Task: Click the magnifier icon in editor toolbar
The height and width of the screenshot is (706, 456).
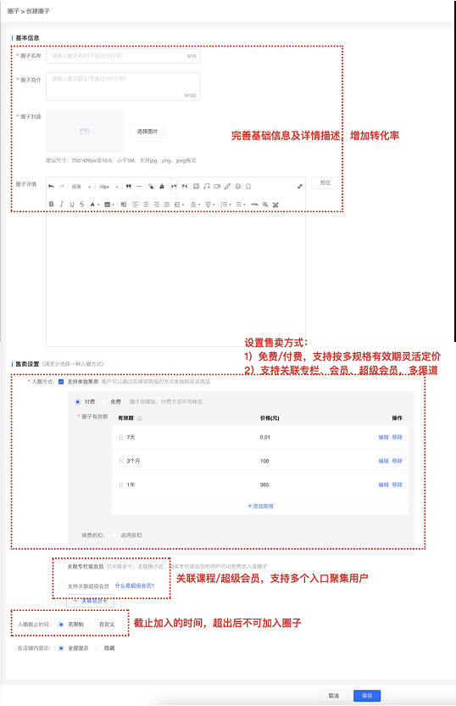Action: point(265,205)
